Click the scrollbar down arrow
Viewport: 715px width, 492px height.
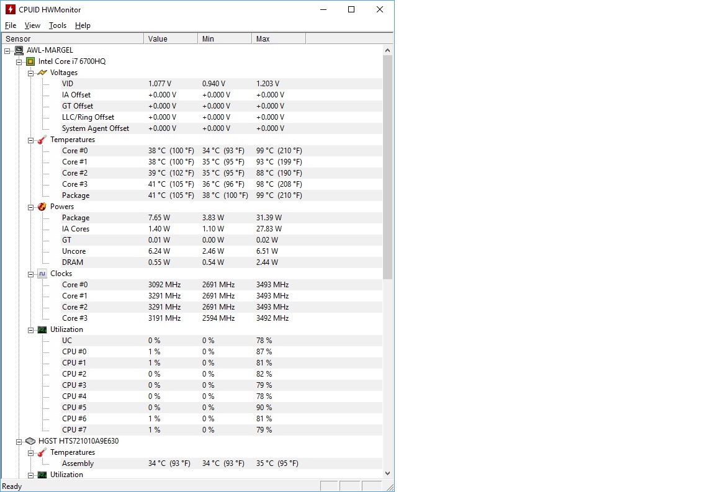coord(387,473)
